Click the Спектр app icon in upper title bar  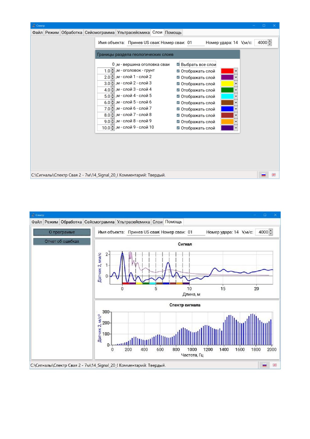(34, 26)
